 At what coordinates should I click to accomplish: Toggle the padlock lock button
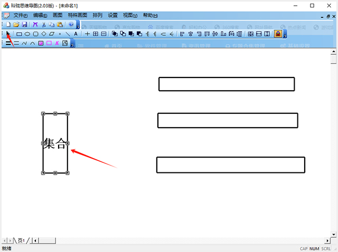coord(278,34)
